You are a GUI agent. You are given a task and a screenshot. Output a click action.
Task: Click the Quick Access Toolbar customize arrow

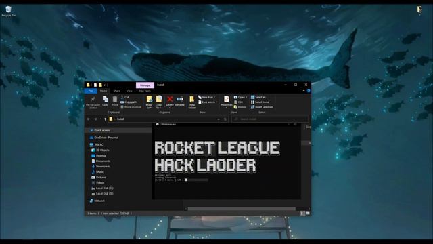(104, 85)
